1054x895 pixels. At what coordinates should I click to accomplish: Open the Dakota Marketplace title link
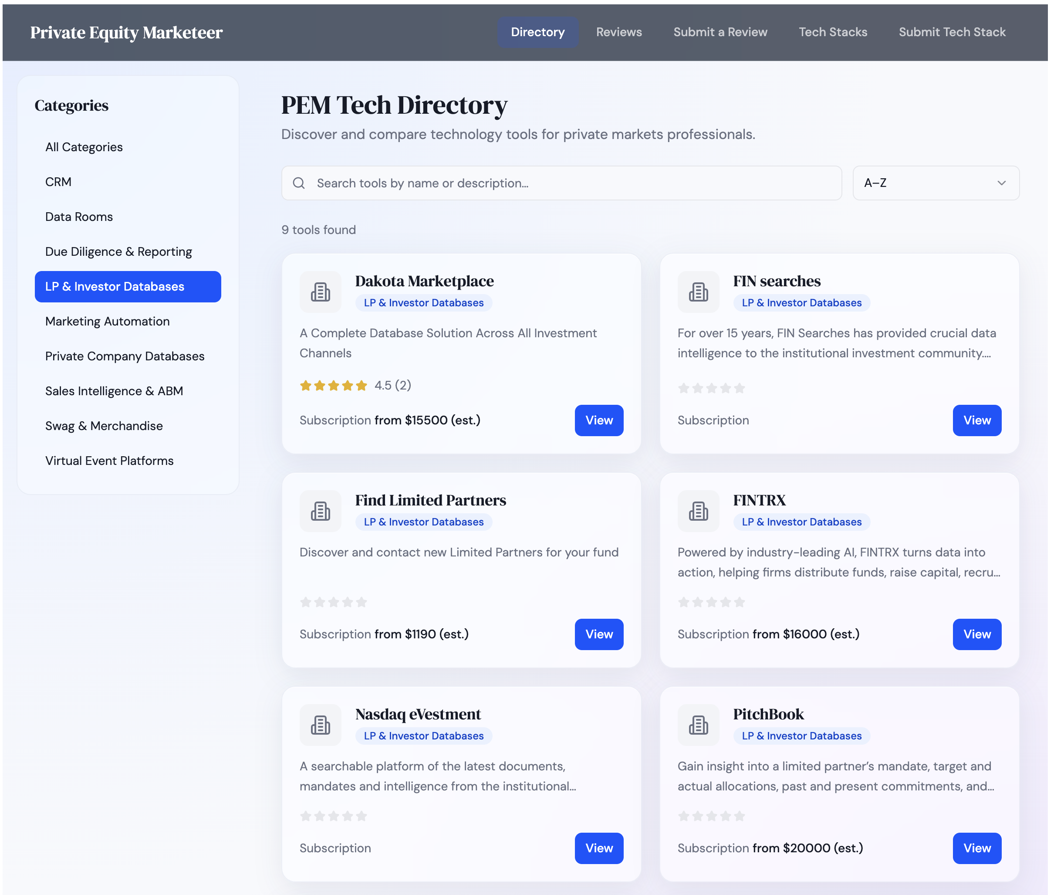[424, 281]
